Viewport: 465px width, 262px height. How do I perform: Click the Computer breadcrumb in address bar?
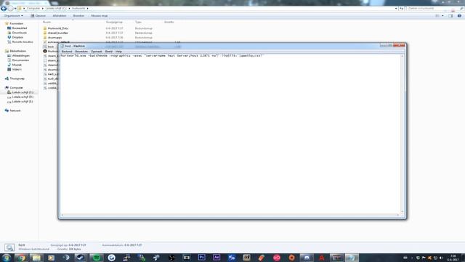33,8
